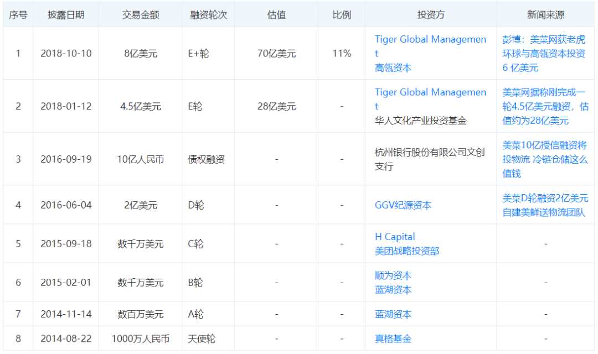The width and height of the screenshot is (598, 354).
Task: Click the 28亿美元 valuation cell
Action: (276, 106)
